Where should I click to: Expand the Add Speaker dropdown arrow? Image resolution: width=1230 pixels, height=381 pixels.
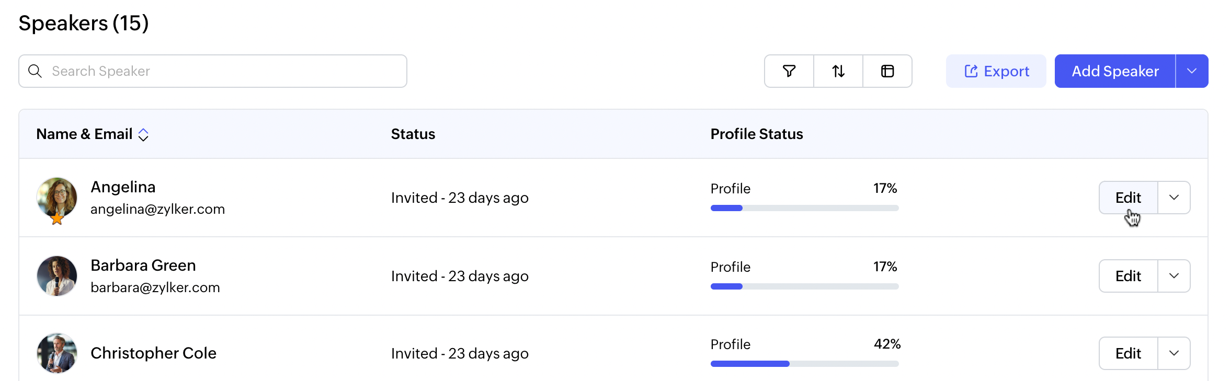pos(1192,71)
